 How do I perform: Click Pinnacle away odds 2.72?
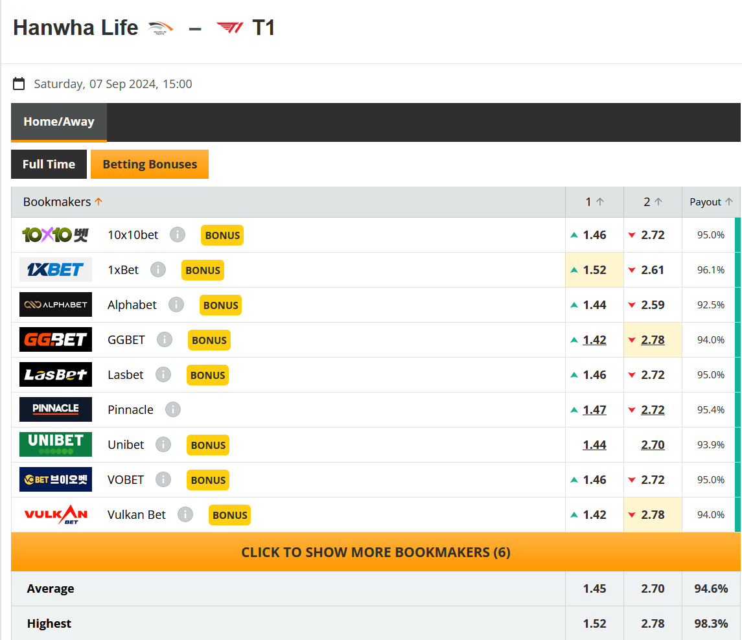pos(653,409)
